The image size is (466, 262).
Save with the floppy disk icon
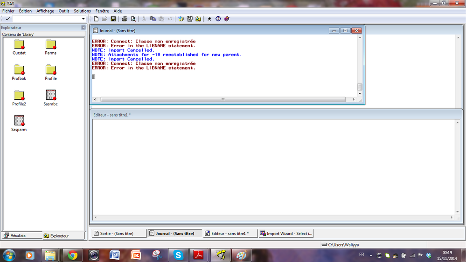113,19
